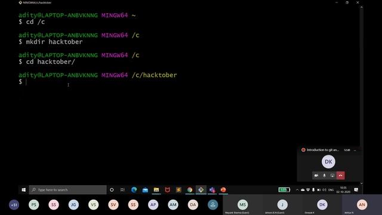Select the SV participant avatar
Screen dimensions: 382x215
(x=113, y=205)
